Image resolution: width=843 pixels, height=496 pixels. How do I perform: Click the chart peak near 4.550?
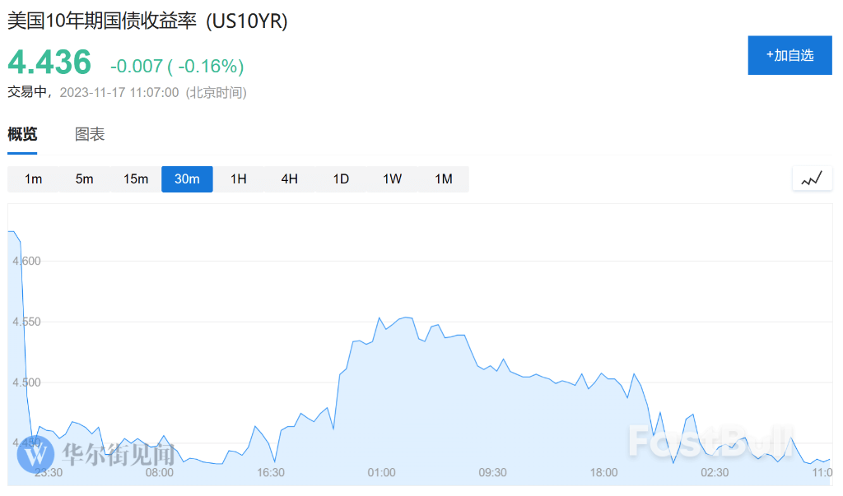(407, 318)
